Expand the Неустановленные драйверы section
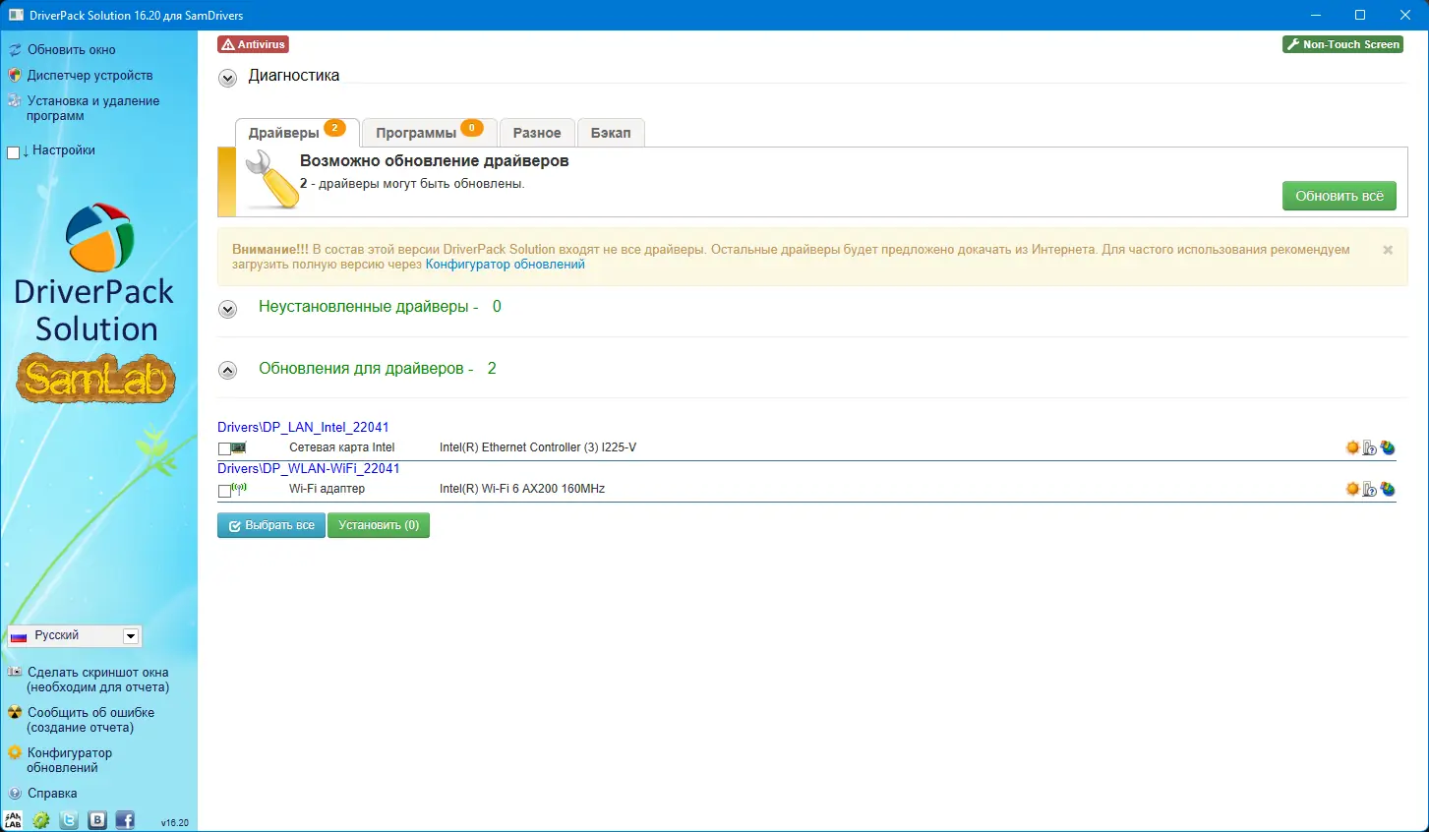Screen dimensions: 1429x832 (227, 309)
